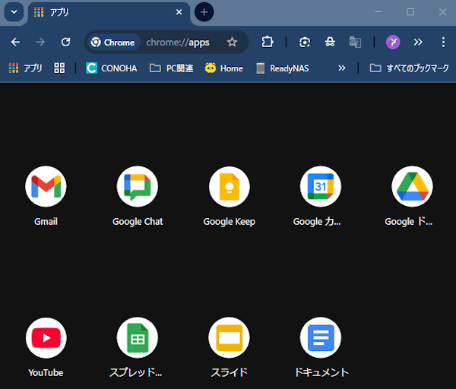Image resolution: width=456 pixels, height=389 pixels.
Task: Bookmark this page with the star
Action: tap(232, 42)
